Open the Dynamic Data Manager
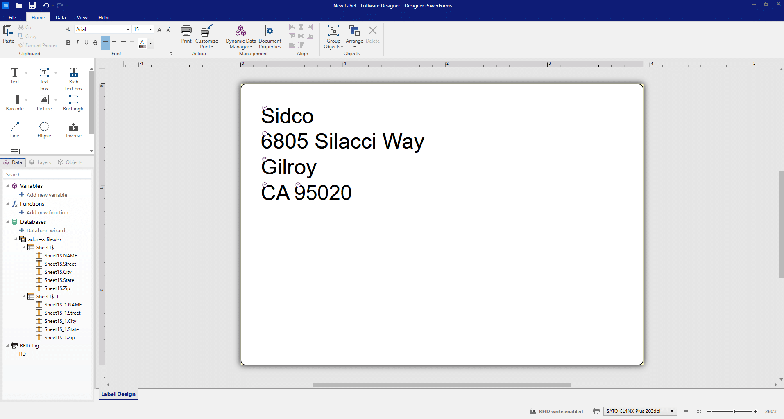The image size is (784, 419). (x=240, y=37)
